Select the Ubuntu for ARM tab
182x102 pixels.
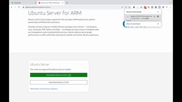51,3
